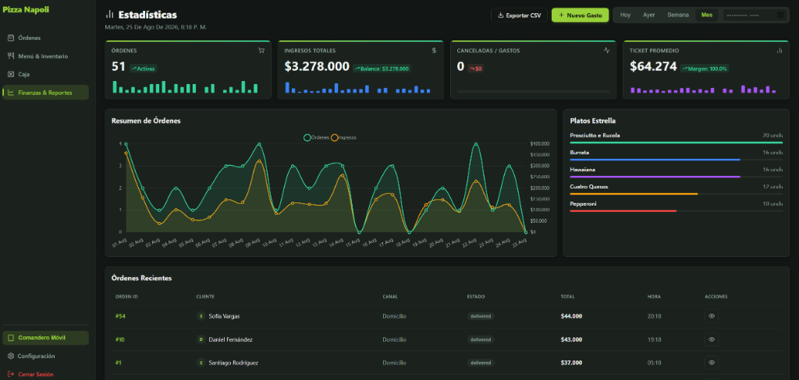
Task: Click the plus icon in Nuevo Gasto
Action: pos(561,16)
